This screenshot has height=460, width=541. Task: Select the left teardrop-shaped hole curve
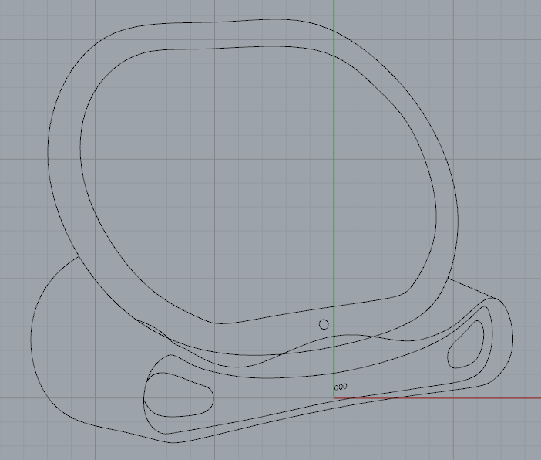tap(213, 397)
